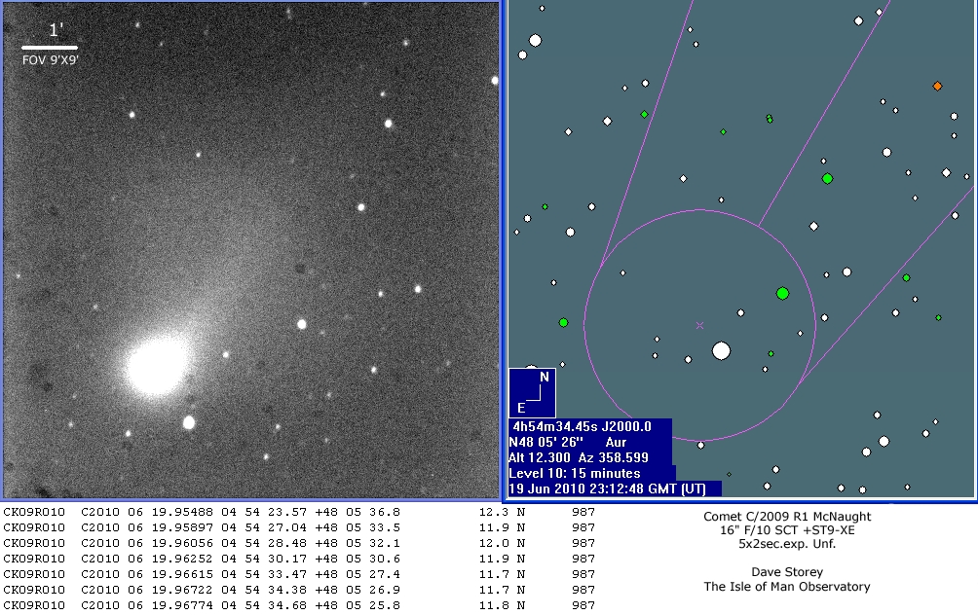This screenshot has height=615, width=978.
Task: Click the "Comet C/2009 R1 McNaught" title
Action: (787, 517)
